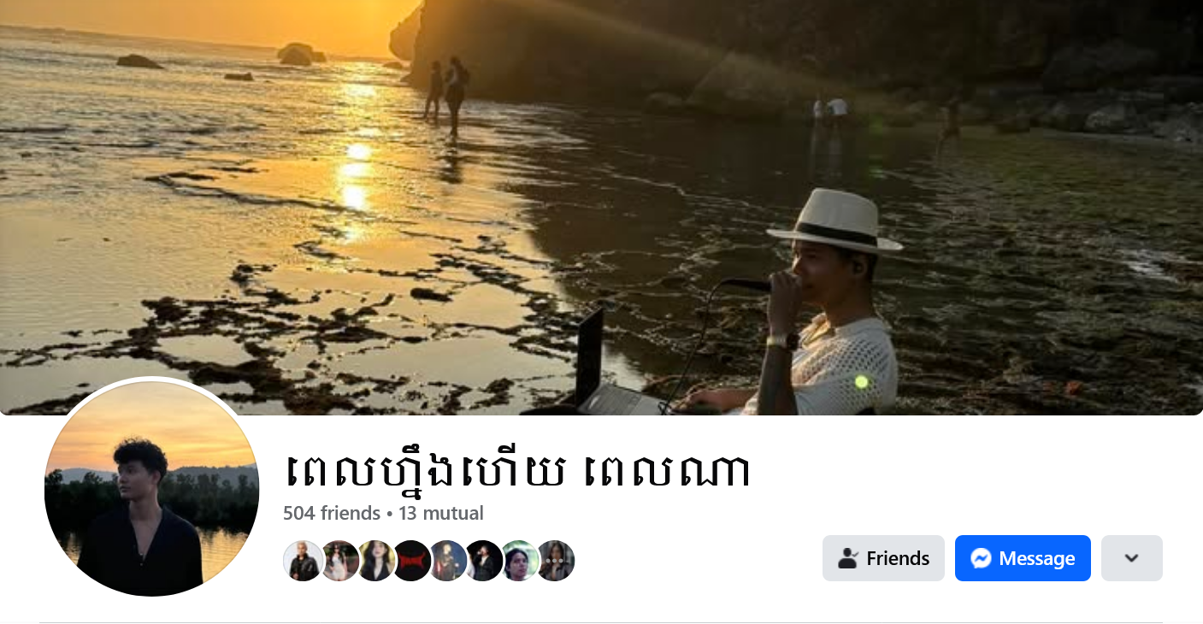The width and height of the screenshot is (1203, 624).
Task: Open the Messenger icon on Message button
Action: (981, 558)
